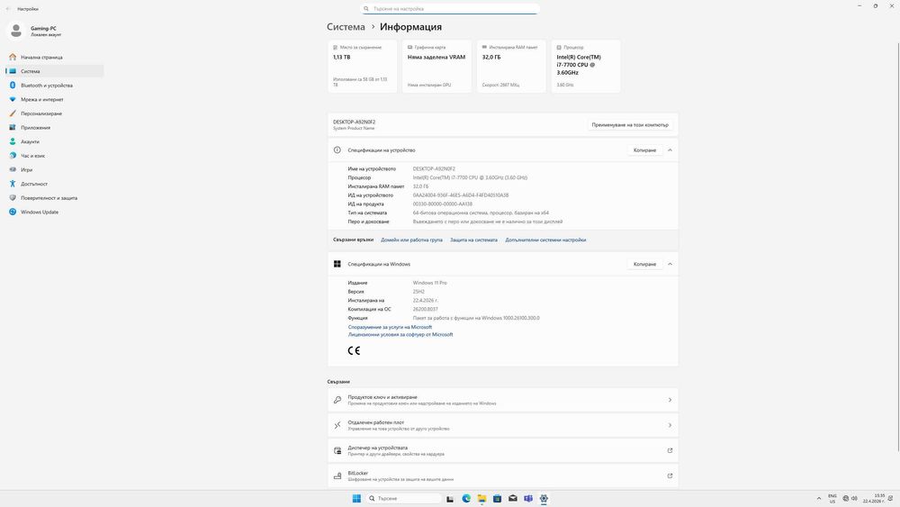Screen dimensions: 900x507
Task: Open Акаунти settings
Action: pyautogui.click(x=55, y=141)
